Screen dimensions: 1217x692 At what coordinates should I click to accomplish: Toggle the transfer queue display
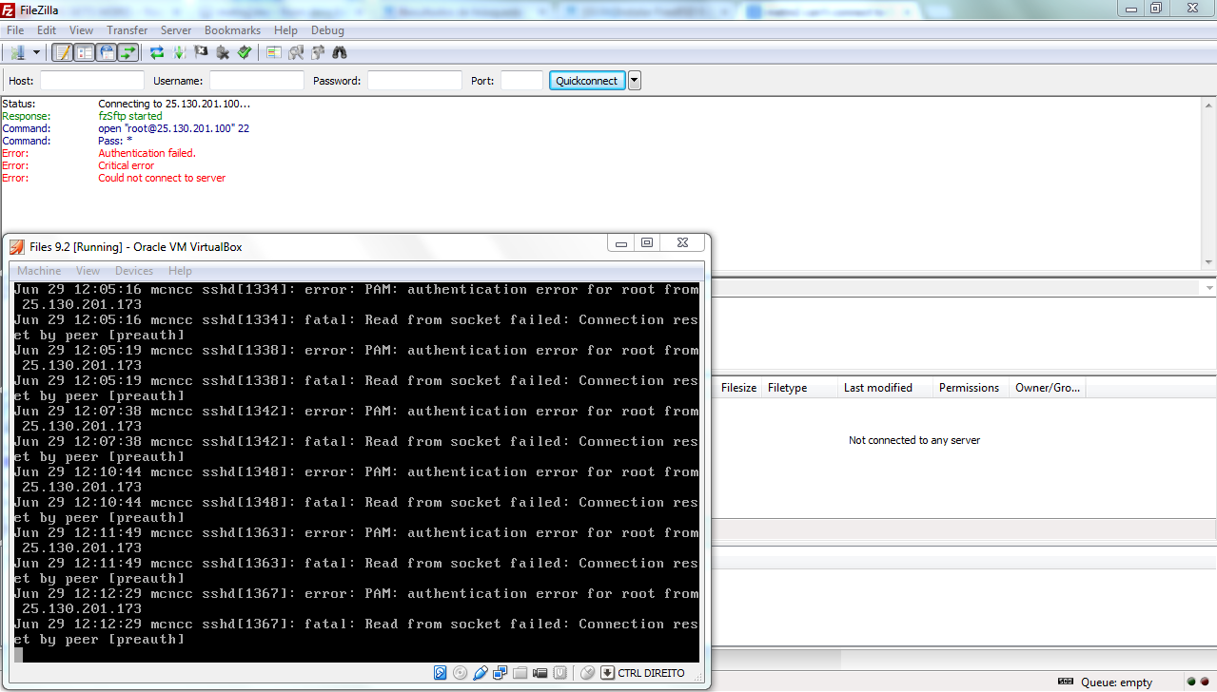pyautogui.click(x=128, y=52)
